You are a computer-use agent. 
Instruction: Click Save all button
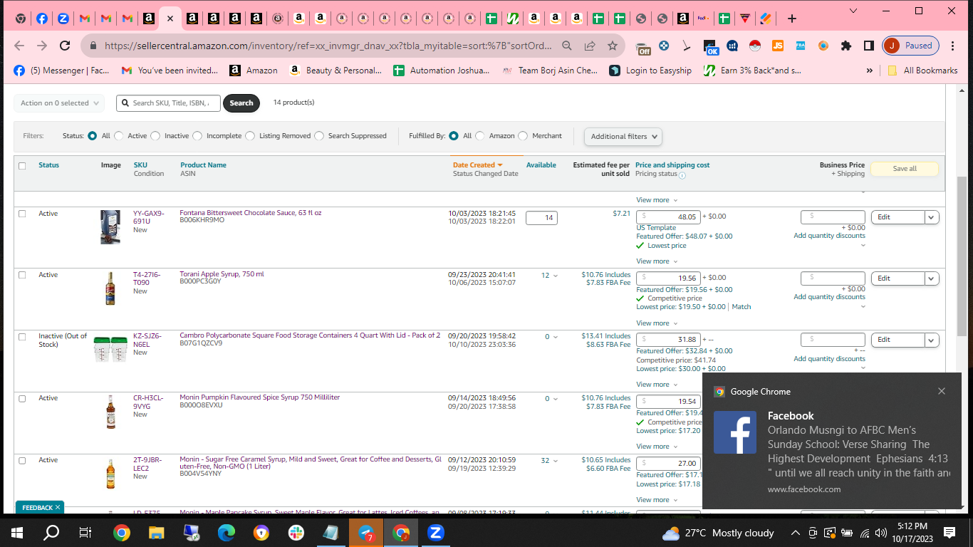click(x=905, y=169)
